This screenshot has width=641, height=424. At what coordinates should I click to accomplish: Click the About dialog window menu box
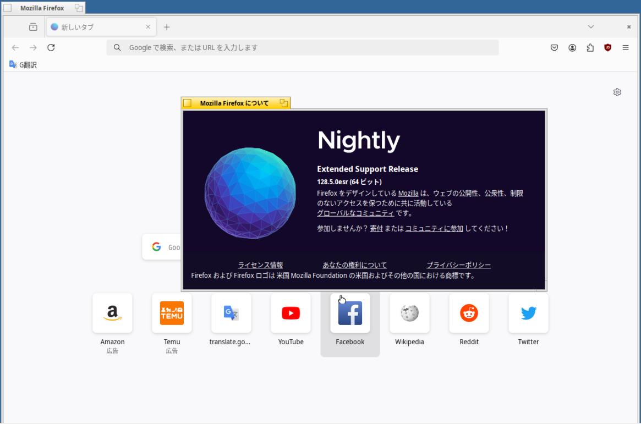point(187,103)
